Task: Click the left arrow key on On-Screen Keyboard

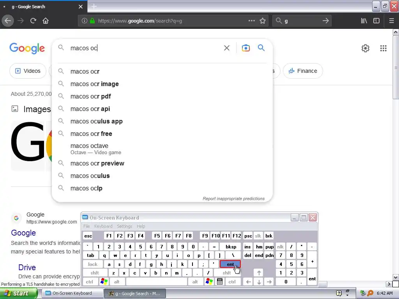Action: pos(248,282)
